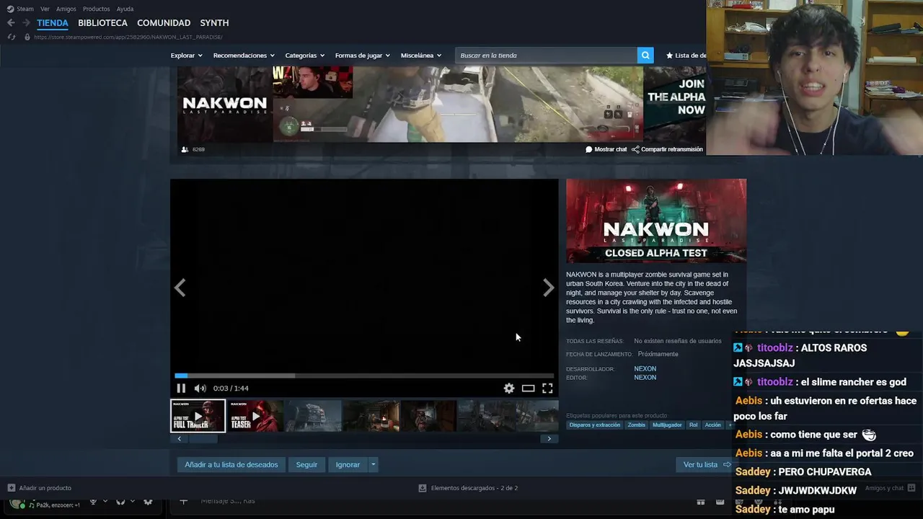Go back with the Steam back arrow
This screenshot has height=519, width=923.
(x=11, y=23)
